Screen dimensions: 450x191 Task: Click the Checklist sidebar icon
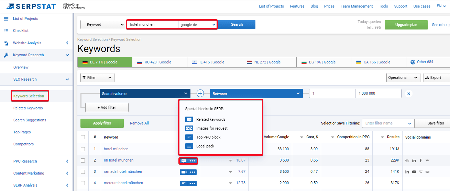(6, 31)
